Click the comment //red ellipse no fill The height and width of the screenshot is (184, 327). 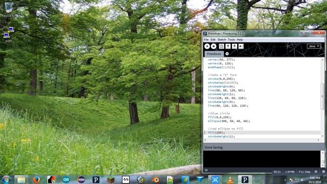225,129
